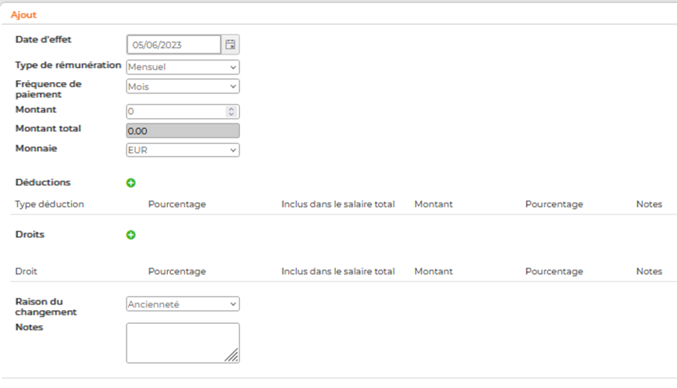
Task: Add a new deduction with green plus
Action: coord(130,183)
